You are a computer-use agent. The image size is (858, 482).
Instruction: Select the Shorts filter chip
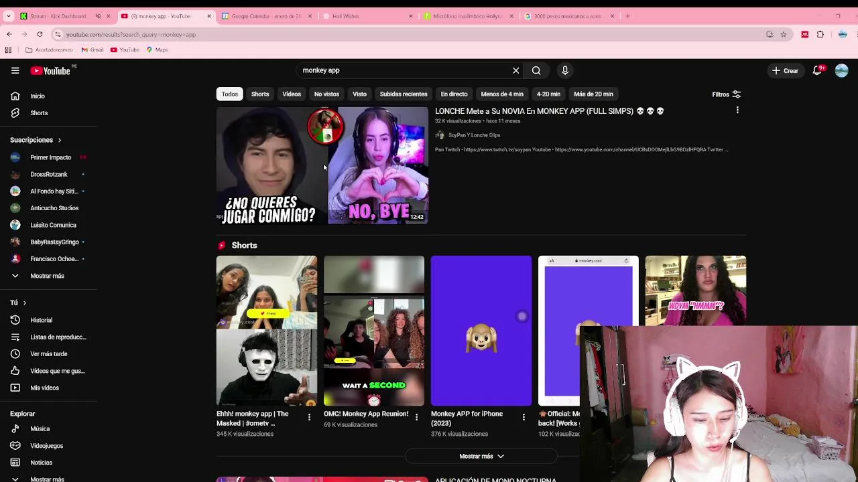tap(260, 94)
